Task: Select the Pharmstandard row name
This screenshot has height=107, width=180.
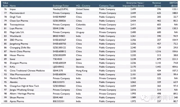Action: pyautogui.click(x=17, y=13)
